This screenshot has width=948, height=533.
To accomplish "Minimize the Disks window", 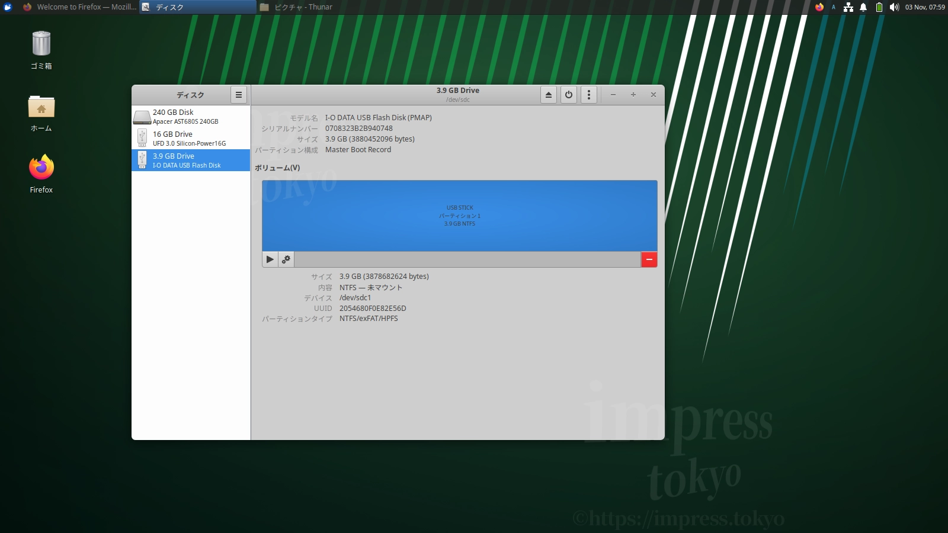I will (613, 95).
